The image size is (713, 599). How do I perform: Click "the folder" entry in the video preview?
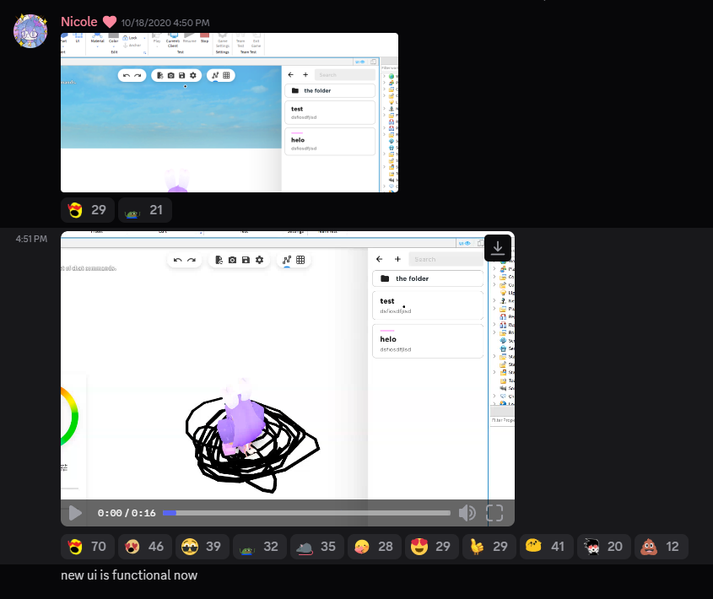tap(428, 278)
